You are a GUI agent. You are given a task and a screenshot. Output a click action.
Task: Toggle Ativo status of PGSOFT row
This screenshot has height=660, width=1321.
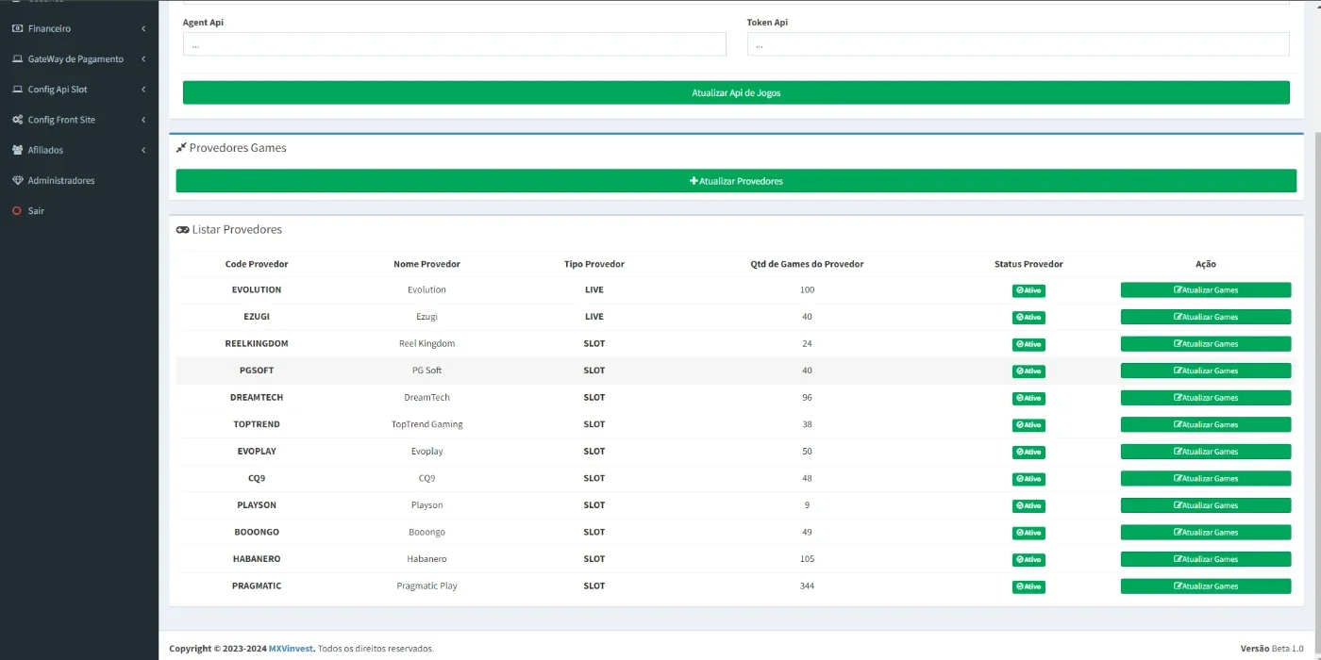click(x=1028, y=371)
